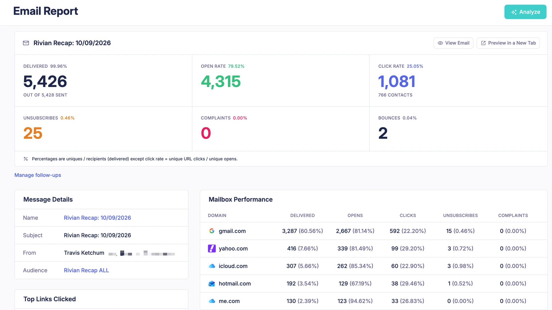Select the hotmail.com domain name

(x=235, y=284)
